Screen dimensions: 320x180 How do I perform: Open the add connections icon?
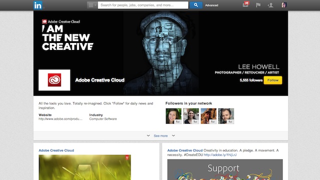click(270, 5)
